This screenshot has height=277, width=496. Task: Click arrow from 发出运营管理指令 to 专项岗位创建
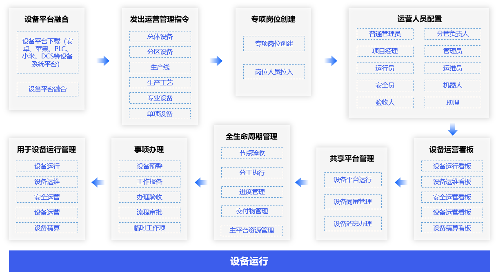pos(216,61)
